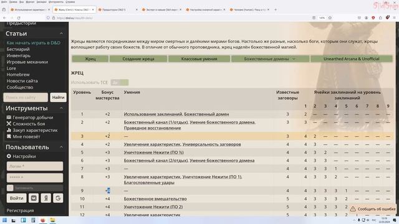Open the Unearthed Arcana & Unofficial tab
Image resolution: width=399 pixels, height=224 pixels.
pos(352,58)
